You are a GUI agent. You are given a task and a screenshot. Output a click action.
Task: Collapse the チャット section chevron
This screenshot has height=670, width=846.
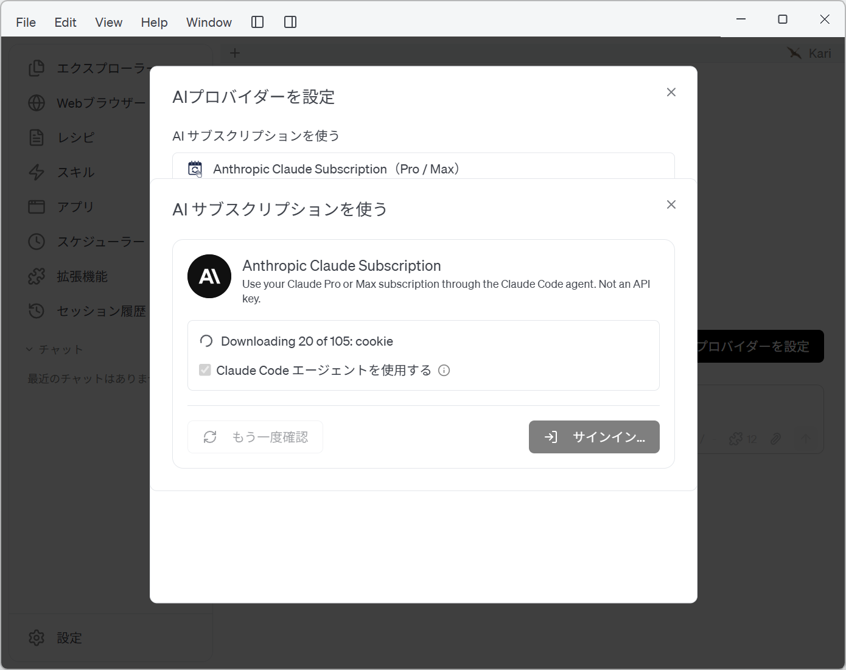click(x=29, y=349)
